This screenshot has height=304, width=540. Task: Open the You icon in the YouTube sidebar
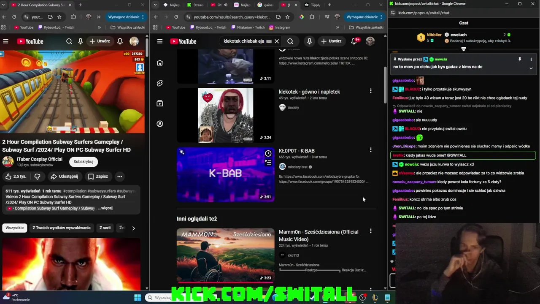160,124
